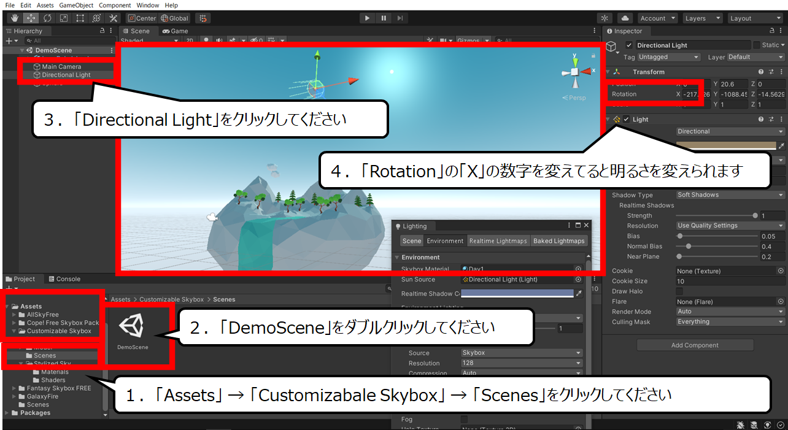This screenshot has height=430, width=788.
Task: Switch to the Game tab
Action: pyautogui.click(x=176, y=31)
